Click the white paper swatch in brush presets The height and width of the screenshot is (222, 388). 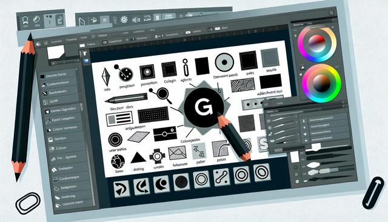[295, 157]
